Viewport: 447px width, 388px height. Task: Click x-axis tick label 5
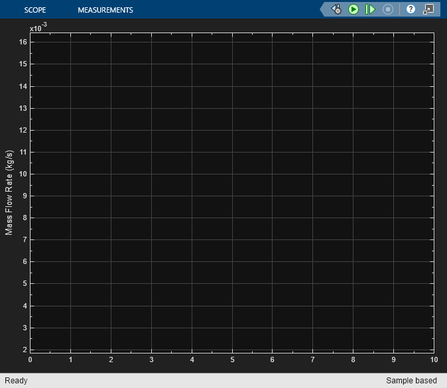click(x=232, y=360)
